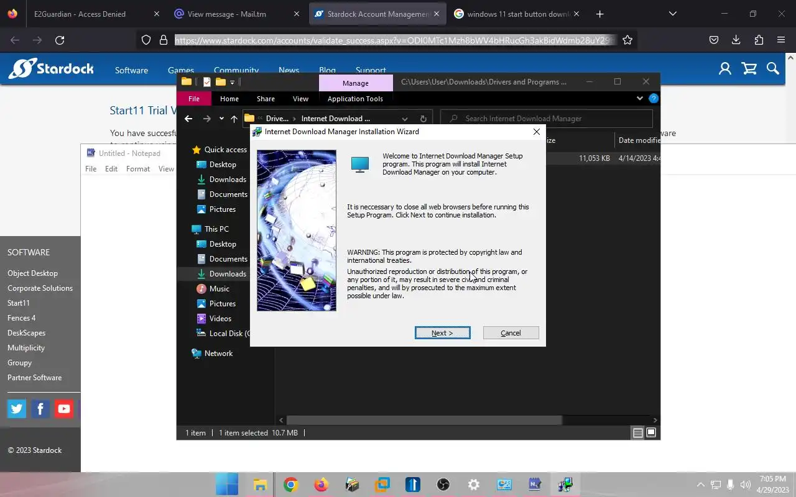Viewport: 796px width, 497px height.
Task: Open Settings gear from the taskbar
Action: 473,485
